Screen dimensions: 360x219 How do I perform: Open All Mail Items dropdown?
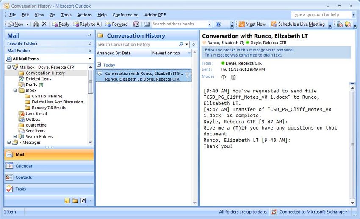pyautogui.click(x=90, y=59)
